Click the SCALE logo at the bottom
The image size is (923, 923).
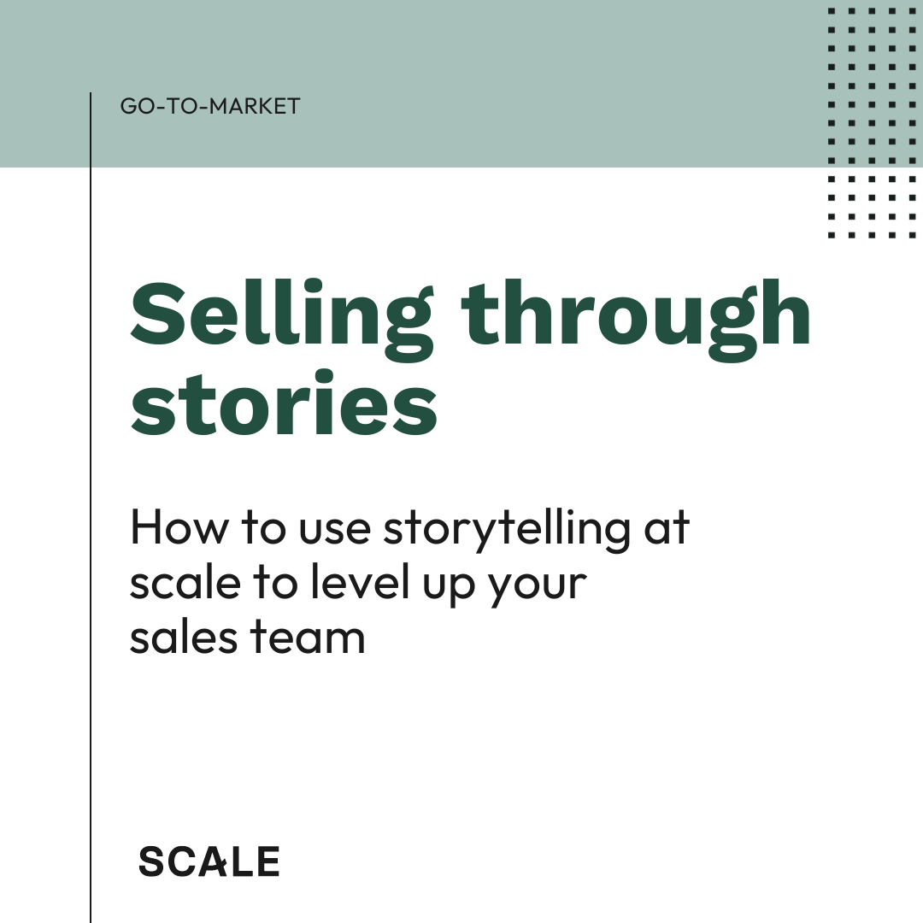click(209, 861)
